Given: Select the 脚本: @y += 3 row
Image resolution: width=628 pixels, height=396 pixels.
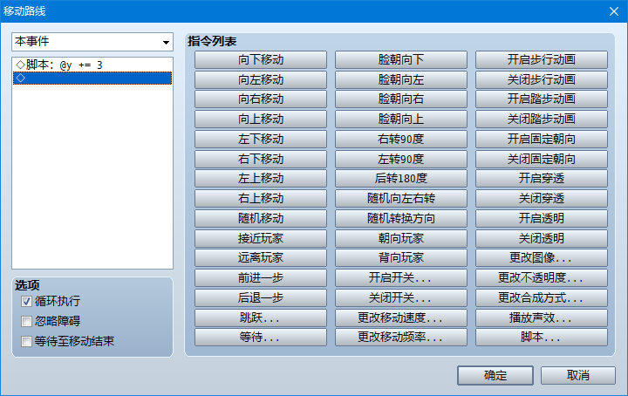Looking at the screenshot, I should [x=92, y=65].
